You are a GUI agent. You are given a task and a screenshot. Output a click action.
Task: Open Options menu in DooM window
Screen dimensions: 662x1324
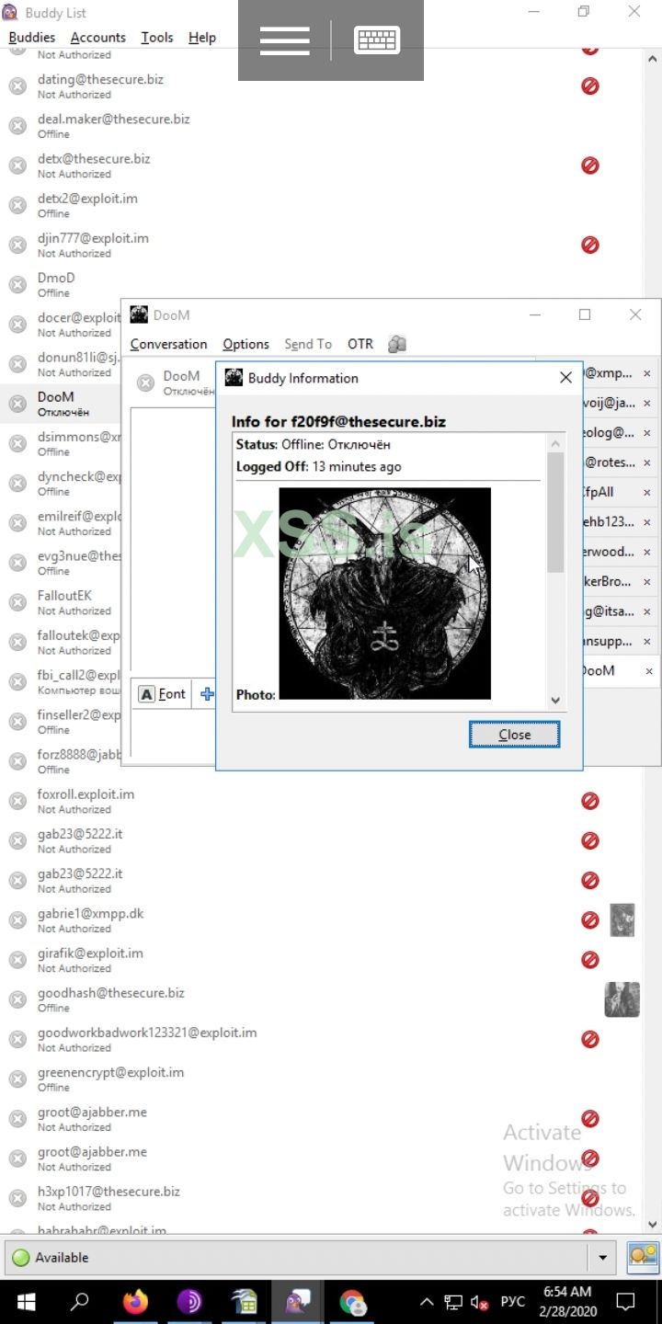tap(245, 344)
